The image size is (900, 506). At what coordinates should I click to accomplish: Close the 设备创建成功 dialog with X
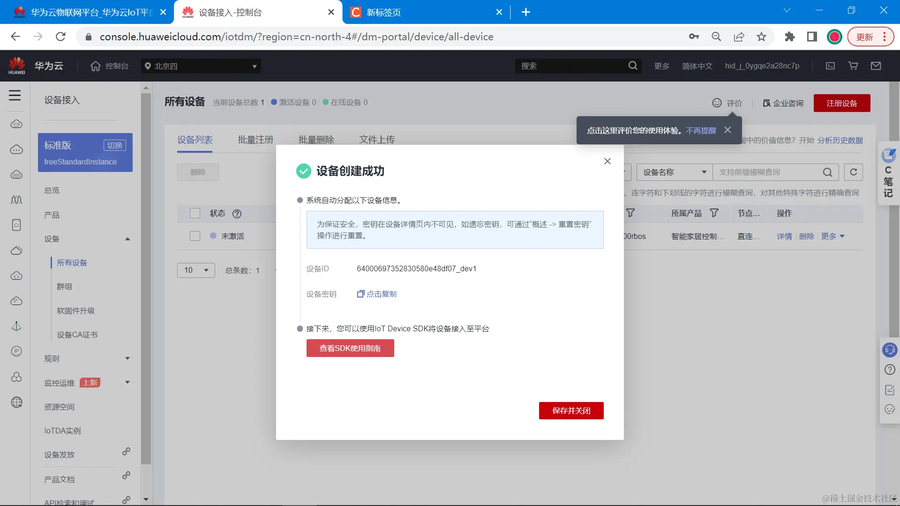click(607, 161)
